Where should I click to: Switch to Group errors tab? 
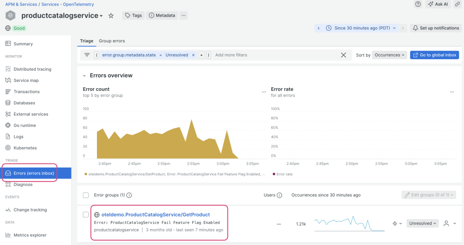point(112,41)
